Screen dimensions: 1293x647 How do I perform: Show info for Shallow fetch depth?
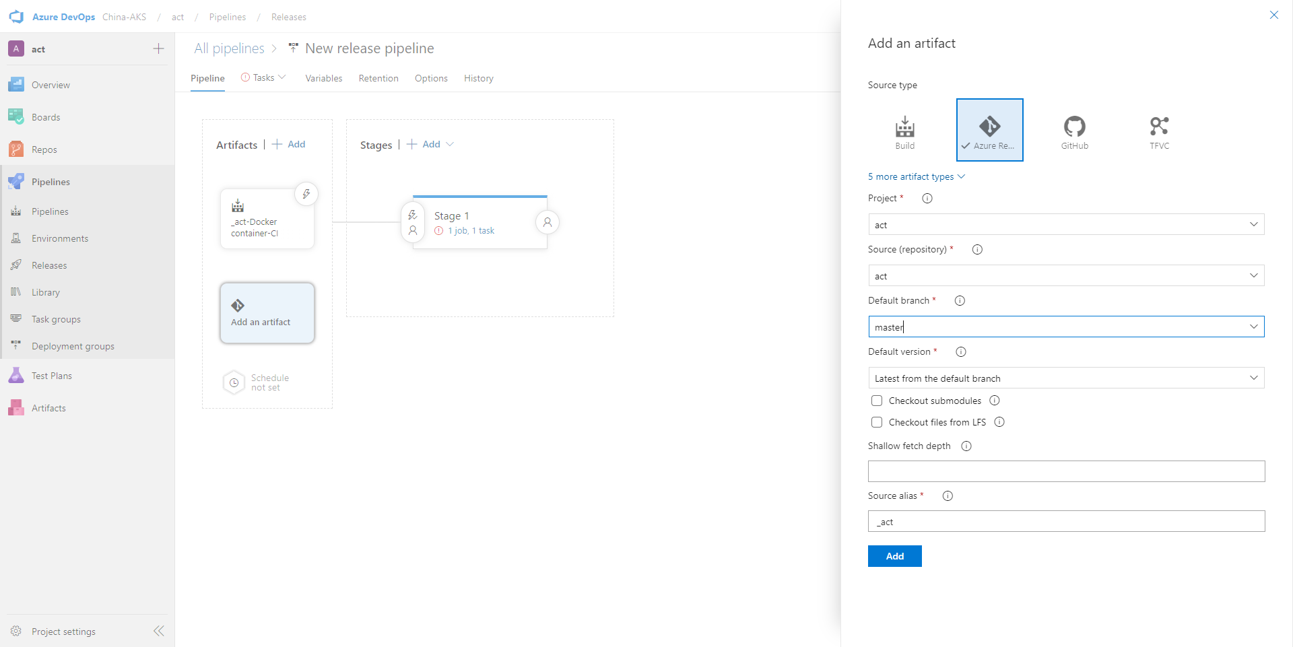point(966,446)
